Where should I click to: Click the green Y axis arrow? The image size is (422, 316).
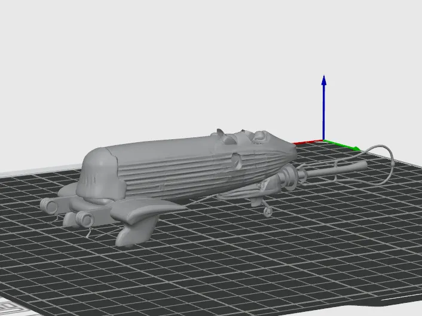[343, 145]
